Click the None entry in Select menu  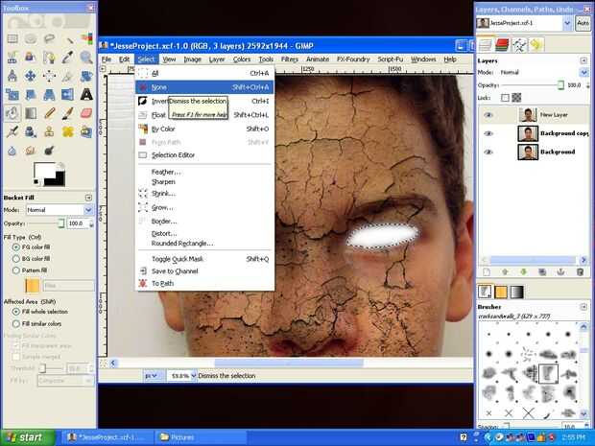(x=204, y=87)
